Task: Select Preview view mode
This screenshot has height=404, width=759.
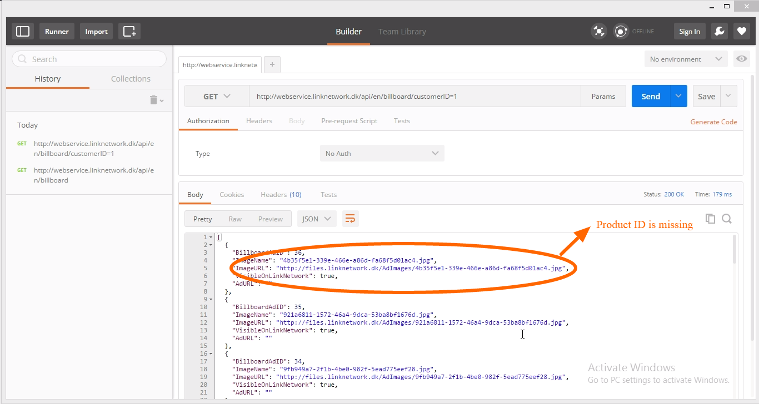Action: click(271, 219)
